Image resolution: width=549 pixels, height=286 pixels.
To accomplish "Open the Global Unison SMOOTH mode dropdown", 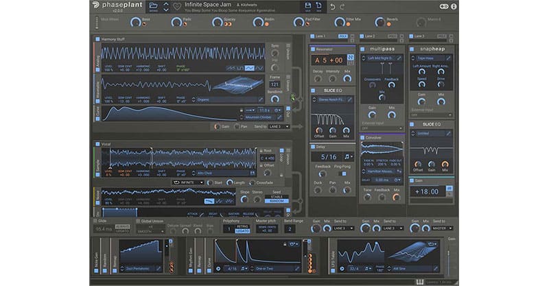I will 151,231.
